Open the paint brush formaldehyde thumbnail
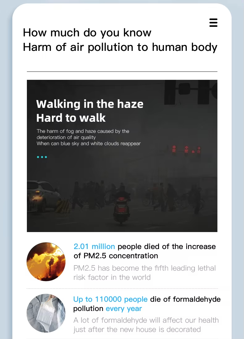Viewport: 244px width, 339px height. [46, 313]
